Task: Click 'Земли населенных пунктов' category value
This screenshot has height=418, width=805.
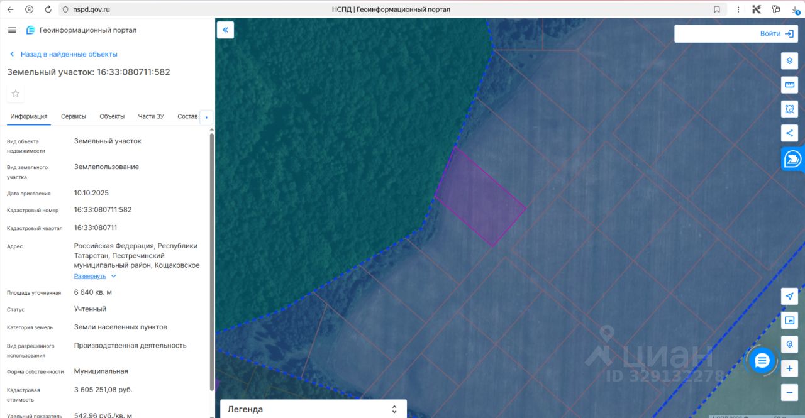Action: pos(121,327)
